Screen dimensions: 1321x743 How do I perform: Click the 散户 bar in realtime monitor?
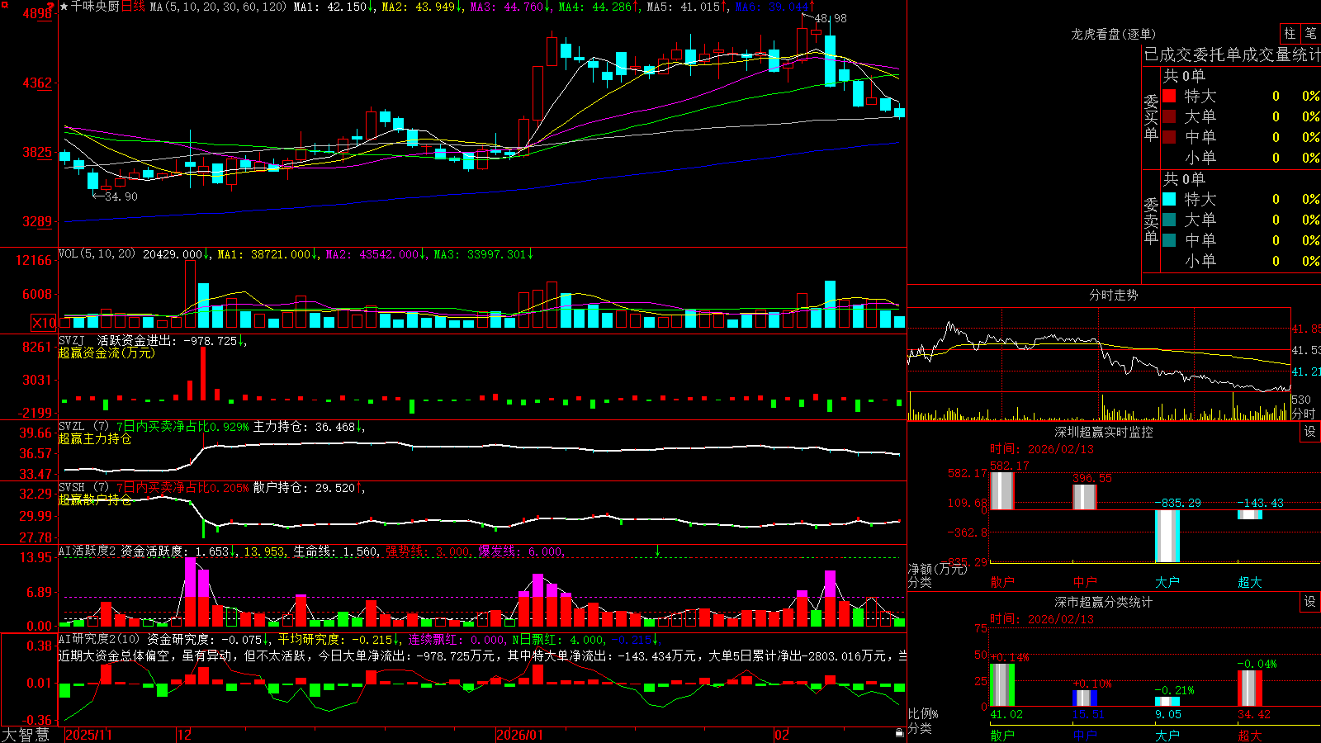coord(1001,490)
